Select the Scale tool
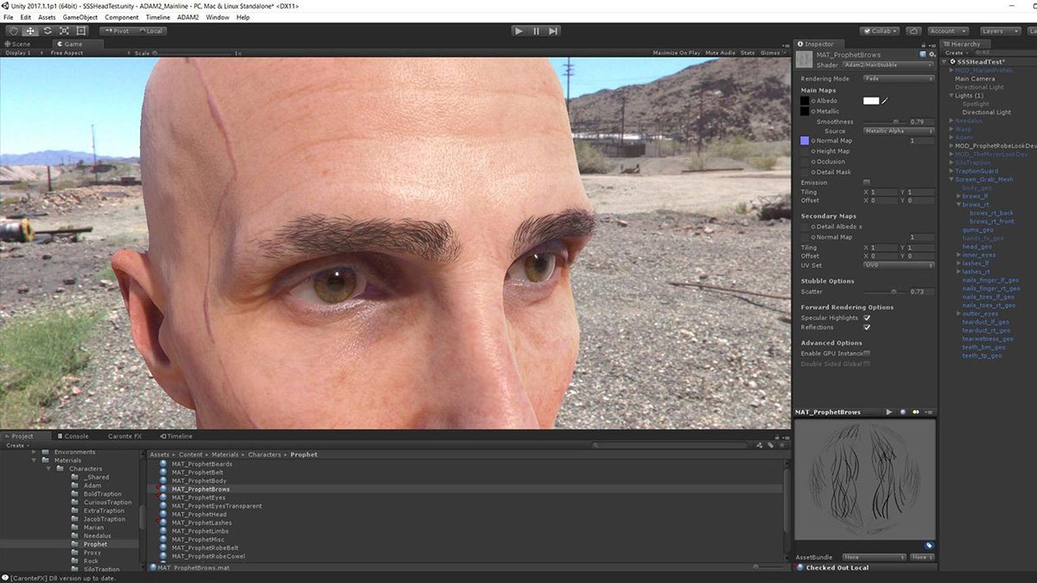1037x583 pixels. (64, 31)
